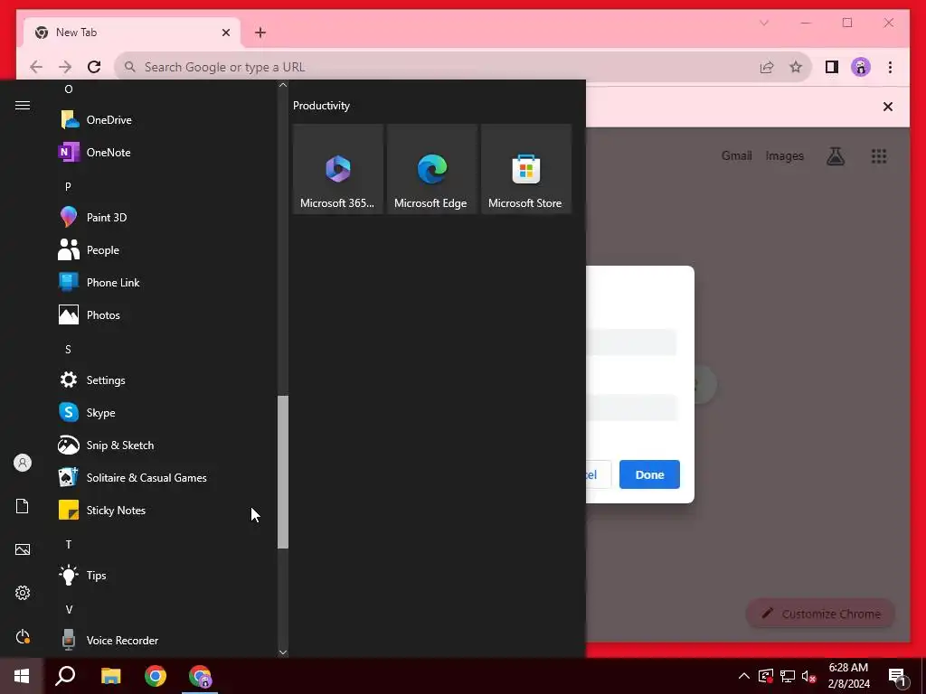
Task: Click the app list scroll up arrow
Action: tap(283, 85)
